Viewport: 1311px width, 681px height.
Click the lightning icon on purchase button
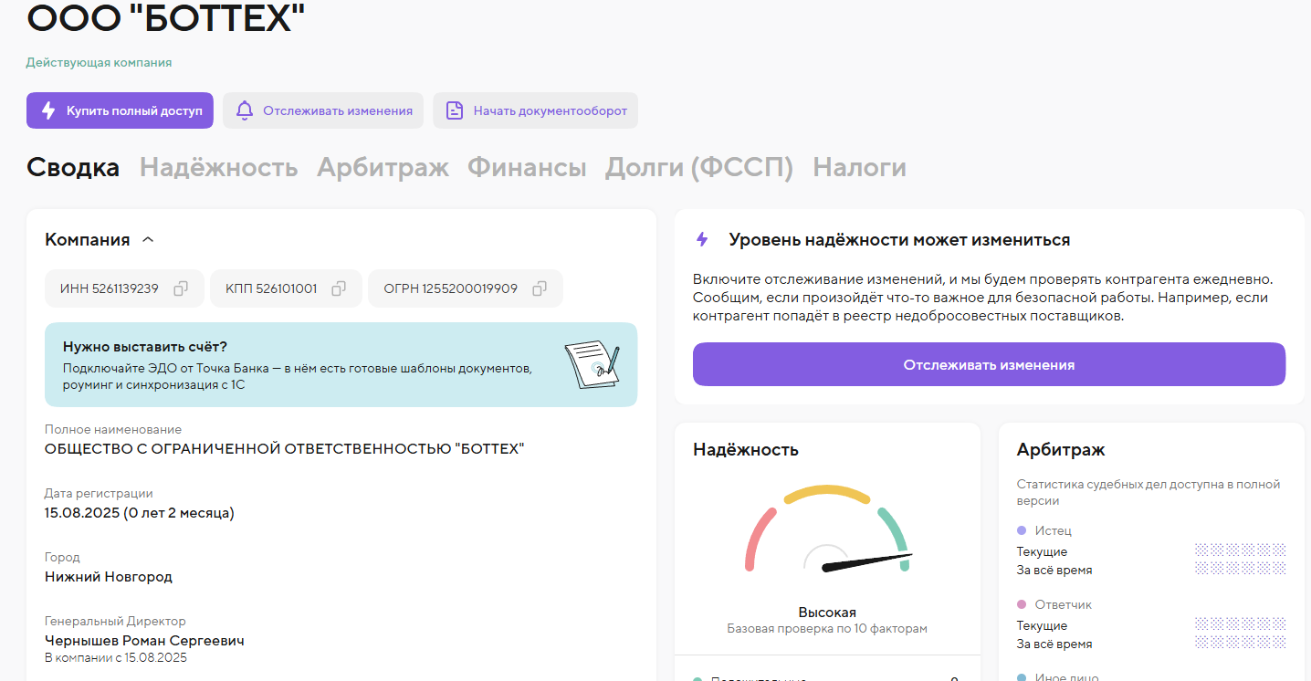(49, 110)
